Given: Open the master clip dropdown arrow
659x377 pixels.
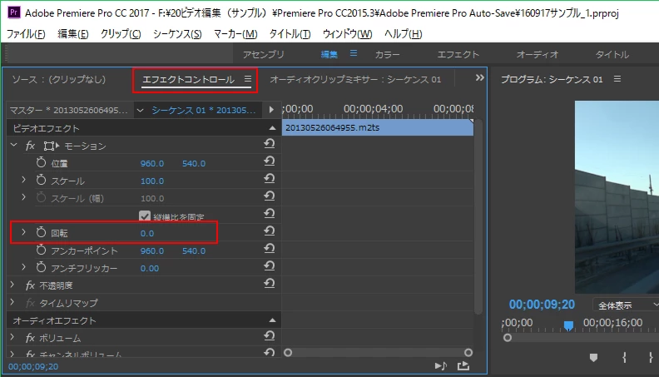Looking at the screenshot, I should [x=140, y=110].
